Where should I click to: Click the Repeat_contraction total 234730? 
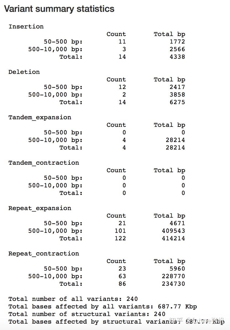pos(174,284)
